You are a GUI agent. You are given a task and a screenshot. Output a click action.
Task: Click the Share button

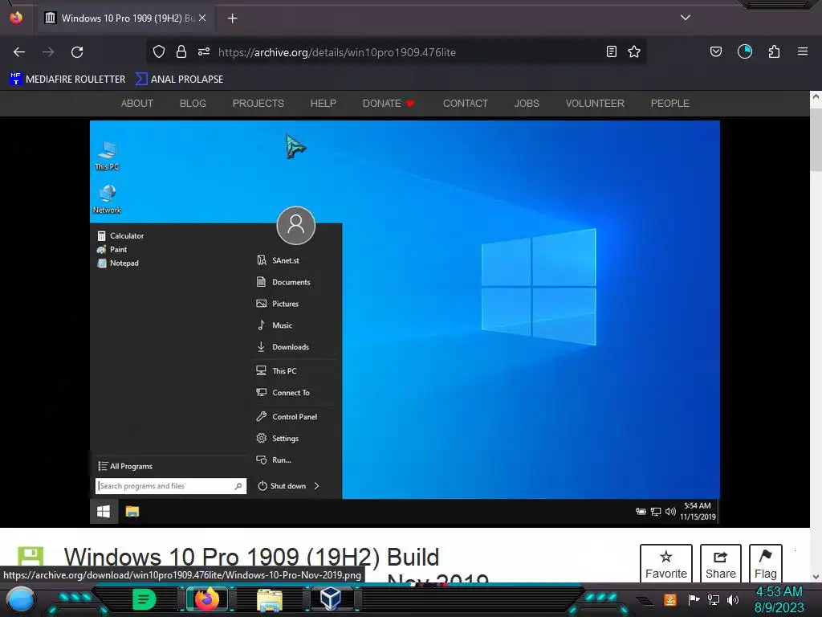click(x=720, y=564)
